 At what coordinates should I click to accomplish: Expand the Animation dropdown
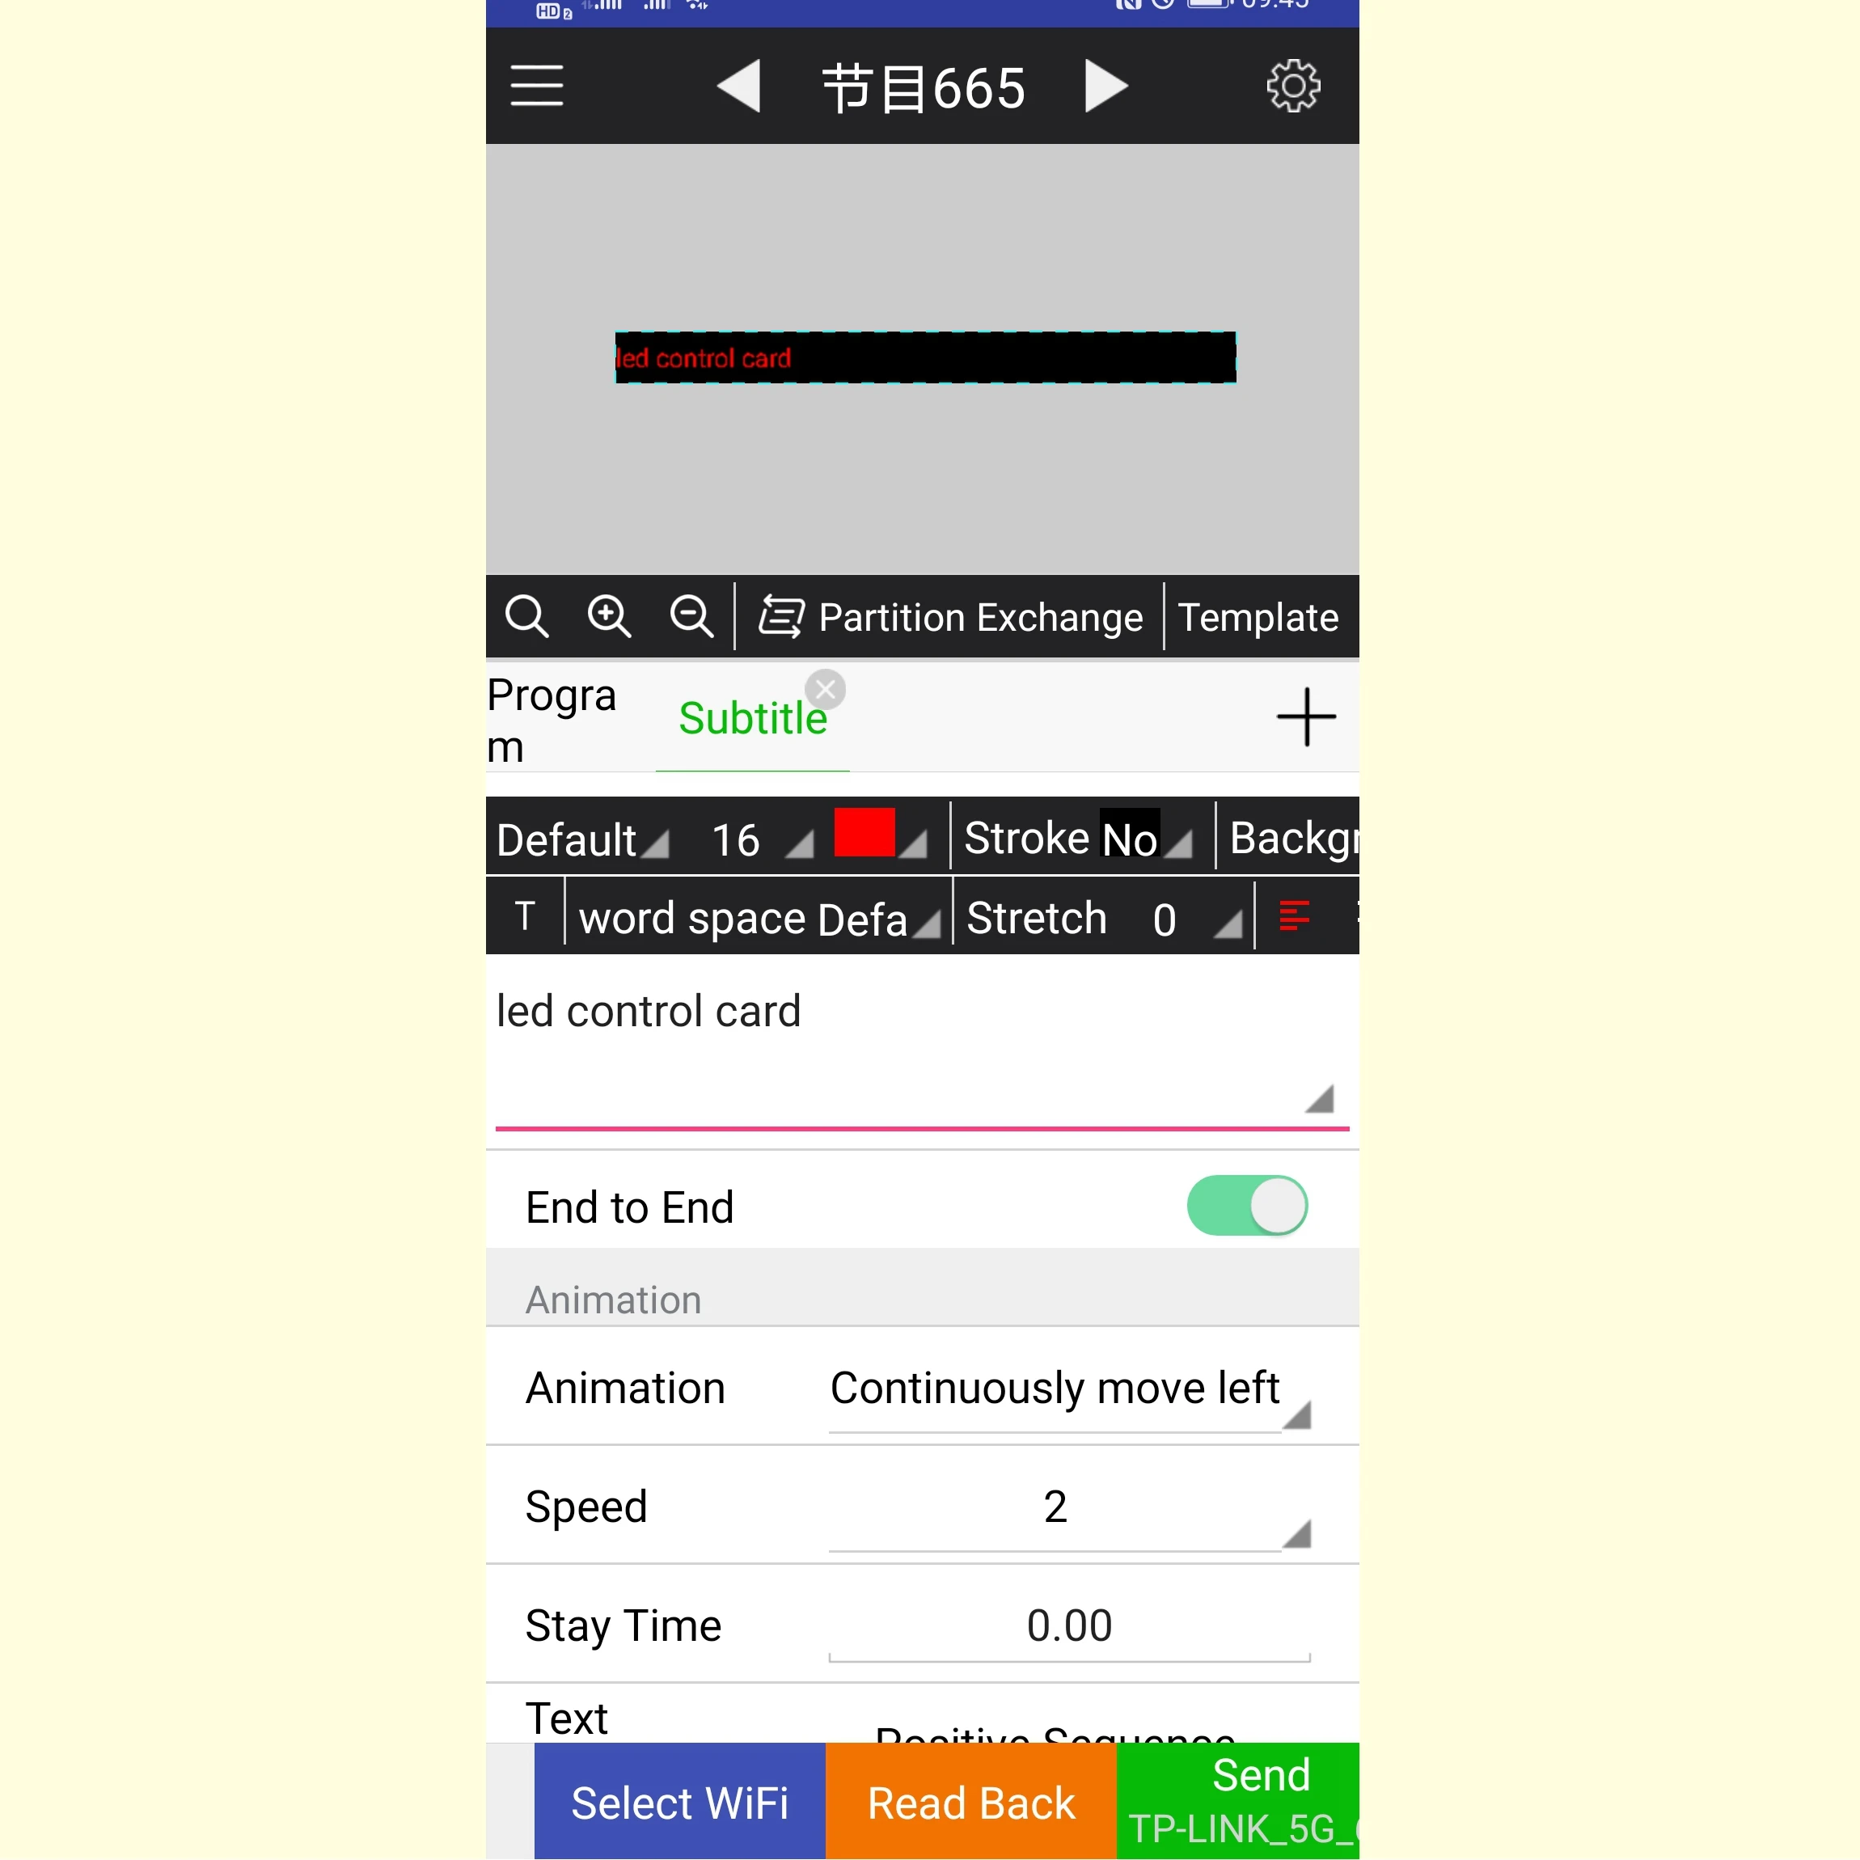1070,1386
